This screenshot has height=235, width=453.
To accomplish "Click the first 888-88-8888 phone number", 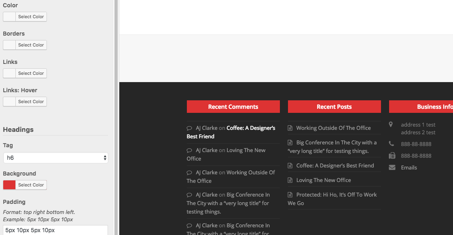I will point(416,144).
